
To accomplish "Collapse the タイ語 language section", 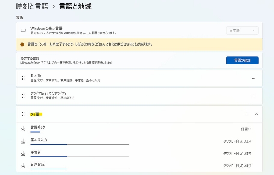I will click(256, 114).
